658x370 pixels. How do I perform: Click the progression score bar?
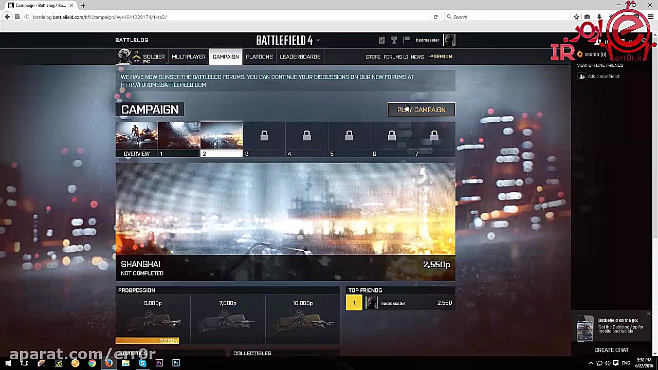click(147, 341)
